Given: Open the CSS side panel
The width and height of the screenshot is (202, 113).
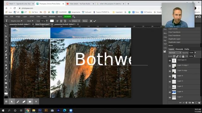Looking at the screenshot, I should (x=165, y=48).
